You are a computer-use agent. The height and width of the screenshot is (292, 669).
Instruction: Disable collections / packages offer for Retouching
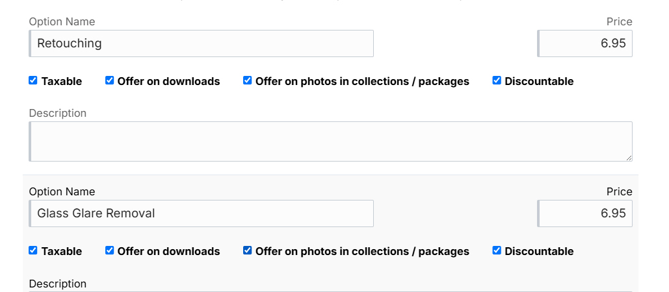pos(248,80)
